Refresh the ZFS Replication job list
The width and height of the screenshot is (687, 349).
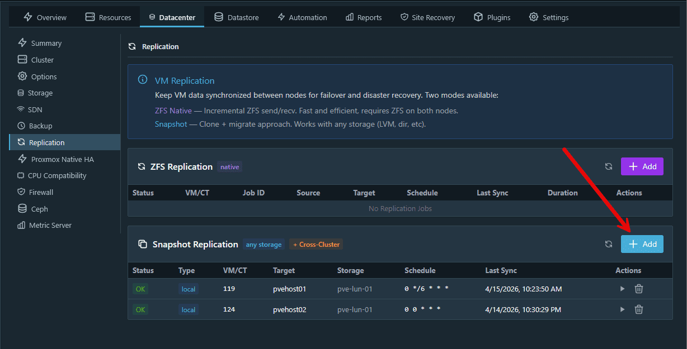(x=608, y=166)
